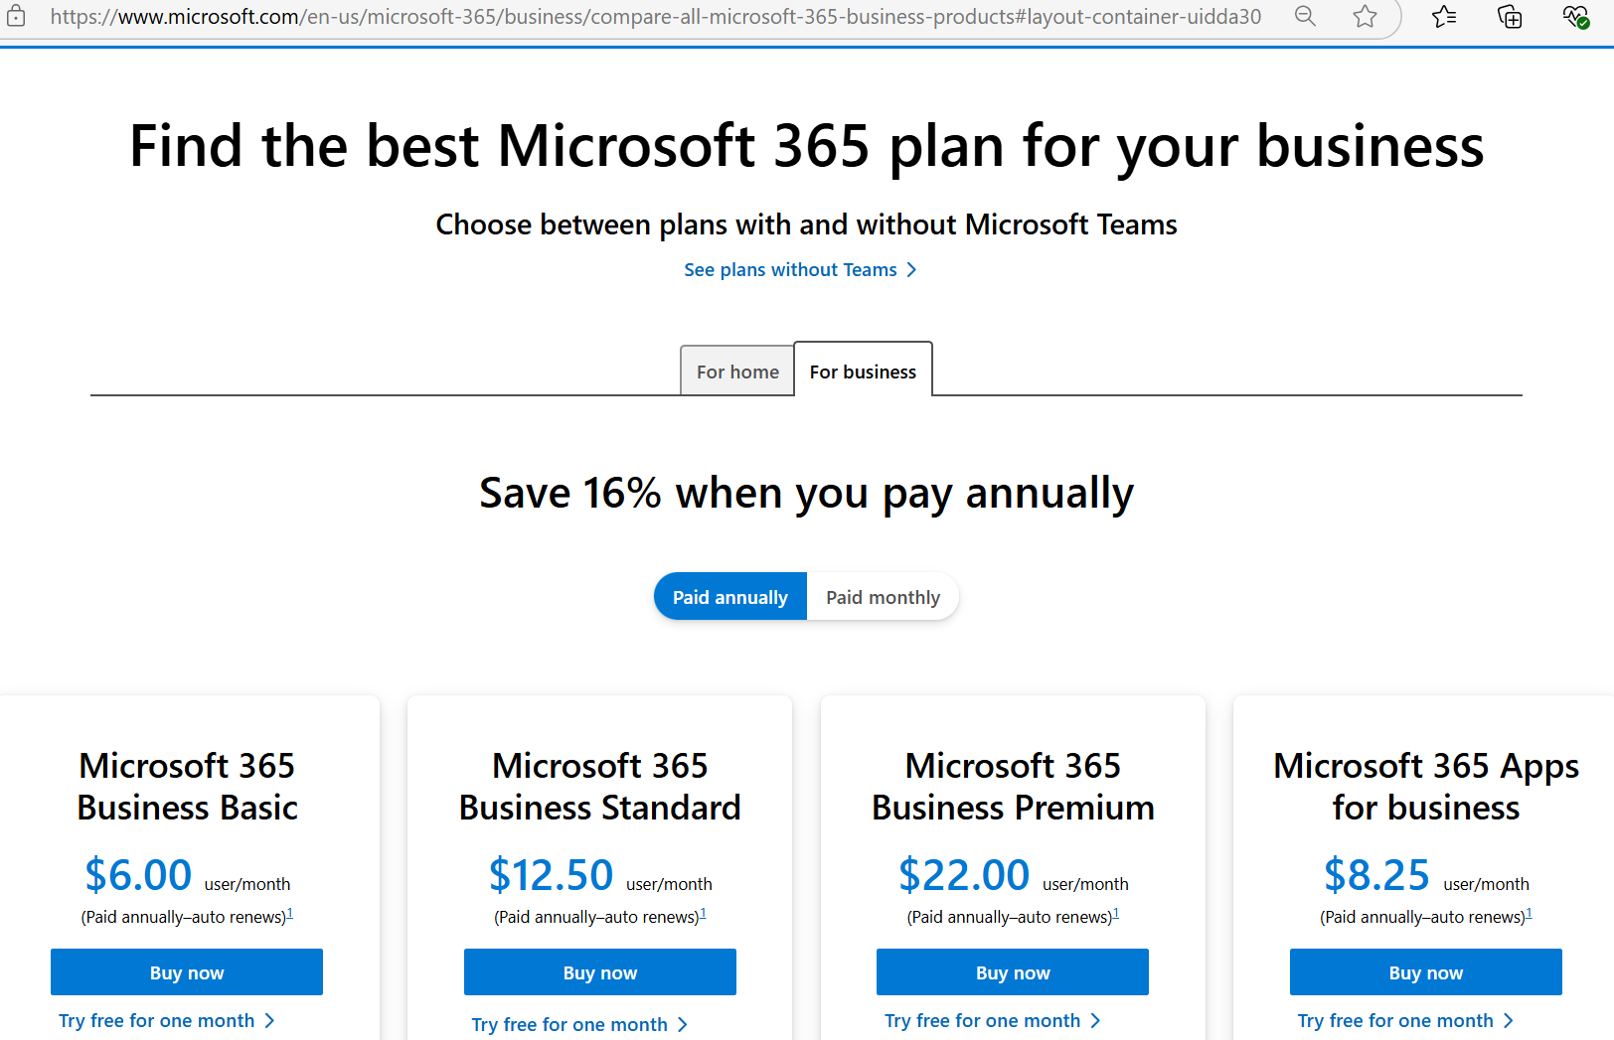The width and height of the screenshot is (1614, 1040).
Task: Buy now for Microsoft 365 Apps for business
Action: (x=1425, y=972)
